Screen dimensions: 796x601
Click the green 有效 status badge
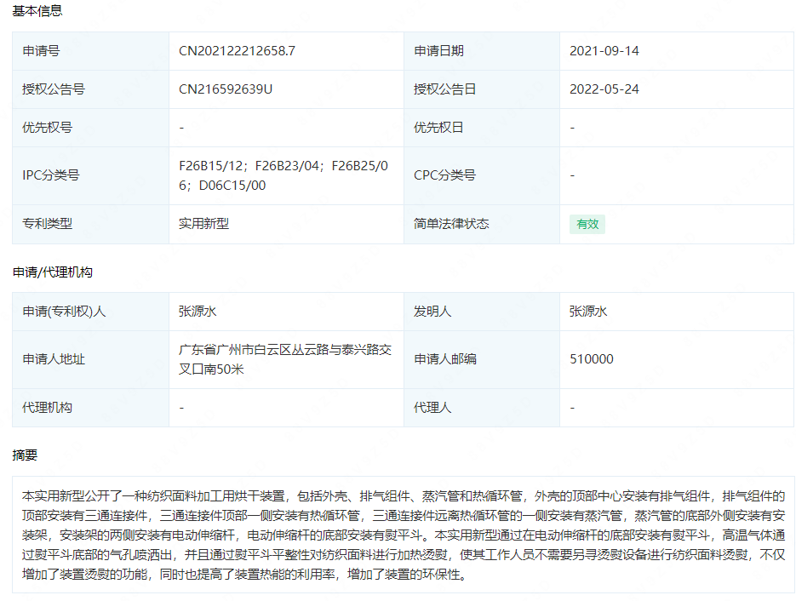click(587, 225)
